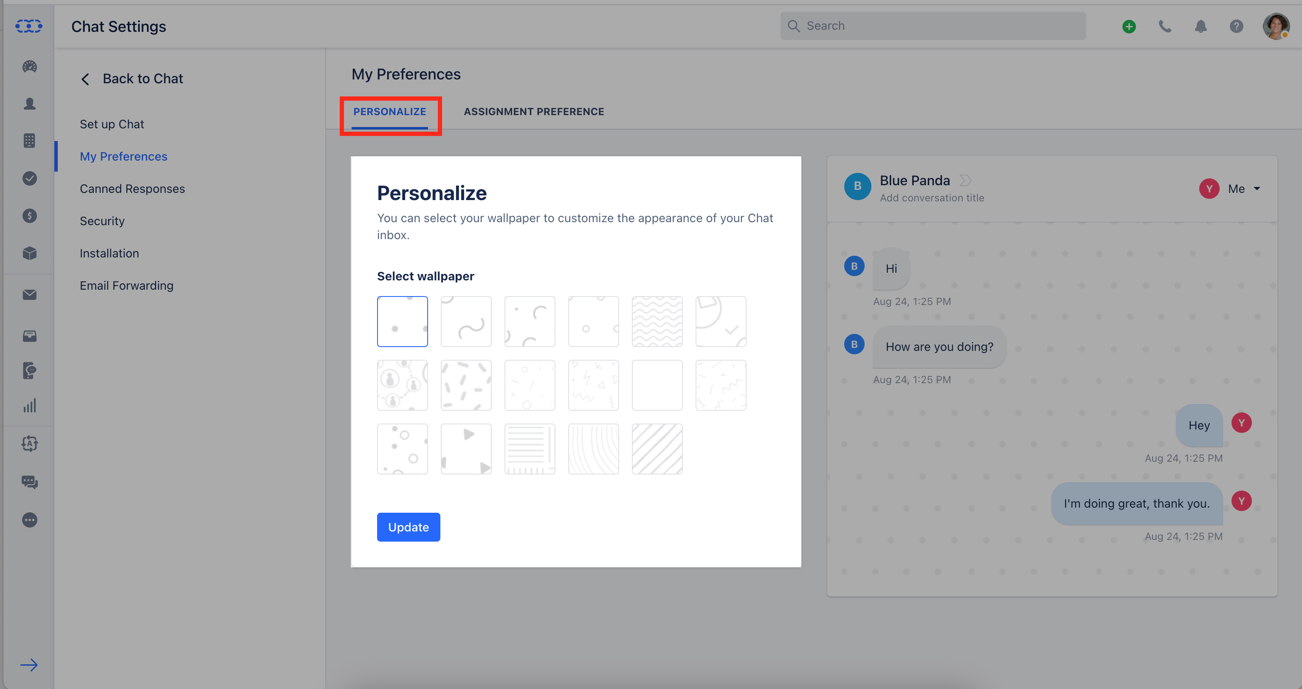
Task: Select the wavy lines wallpaper thumbnail
Action: pyautogui.click(x=657, y=322)
